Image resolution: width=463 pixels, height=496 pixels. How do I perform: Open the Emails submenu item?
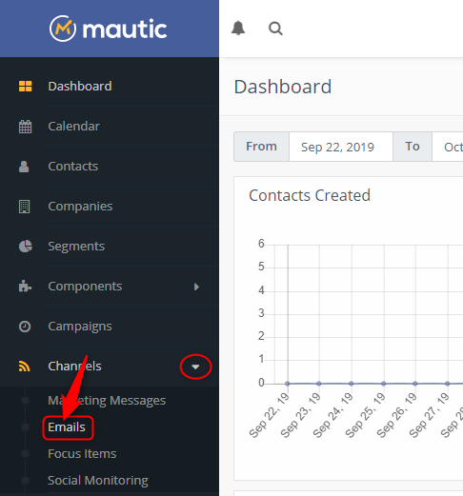(67, 427)
